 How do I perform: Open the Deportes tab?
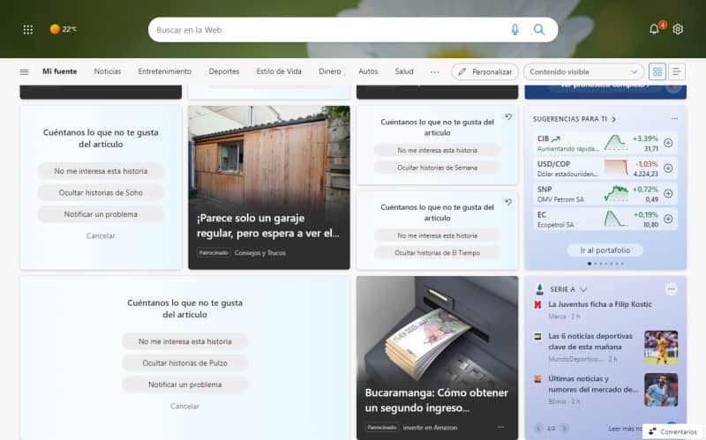(223, 71)
